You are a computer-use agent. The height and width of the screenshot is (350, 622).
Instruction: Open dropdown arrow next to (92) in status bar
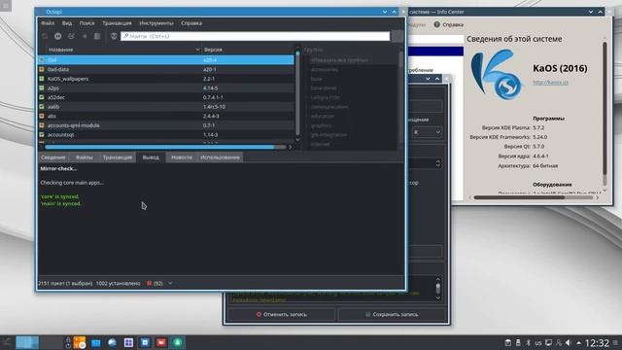pos(171,283)
